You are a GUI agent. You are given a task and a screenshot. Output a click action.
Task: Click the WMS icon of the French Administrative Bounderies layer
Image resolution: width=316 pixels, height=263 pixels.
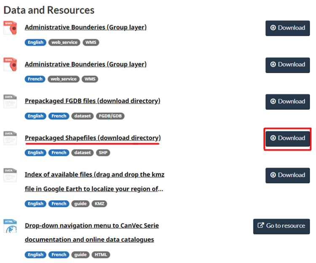point(10,64)
